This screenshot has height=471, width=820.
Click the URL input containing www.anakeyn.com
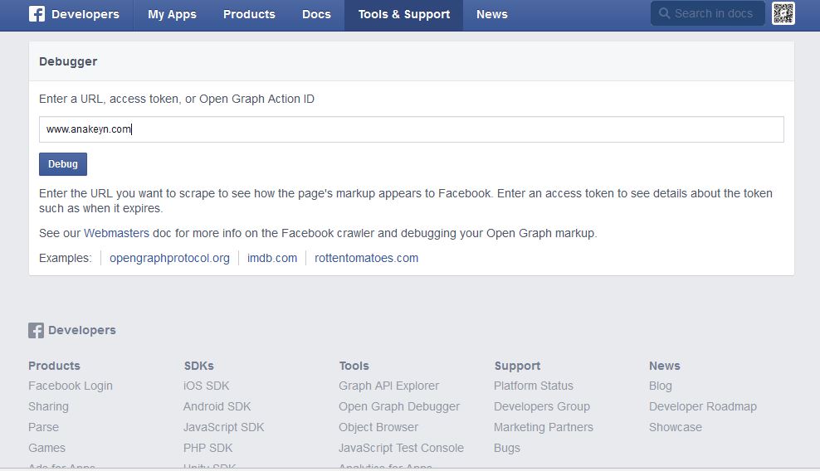point(412,129)
